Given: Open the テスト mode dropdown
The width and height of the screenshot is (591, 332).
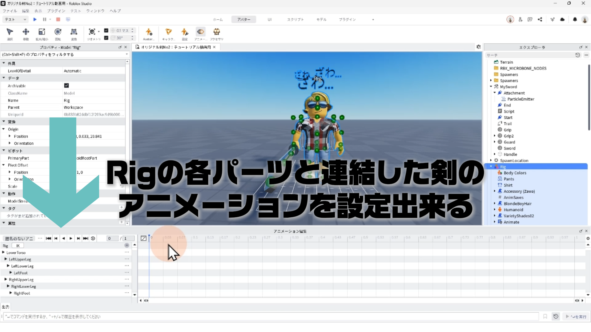Looking at the screenshot, I should (15, 19).
